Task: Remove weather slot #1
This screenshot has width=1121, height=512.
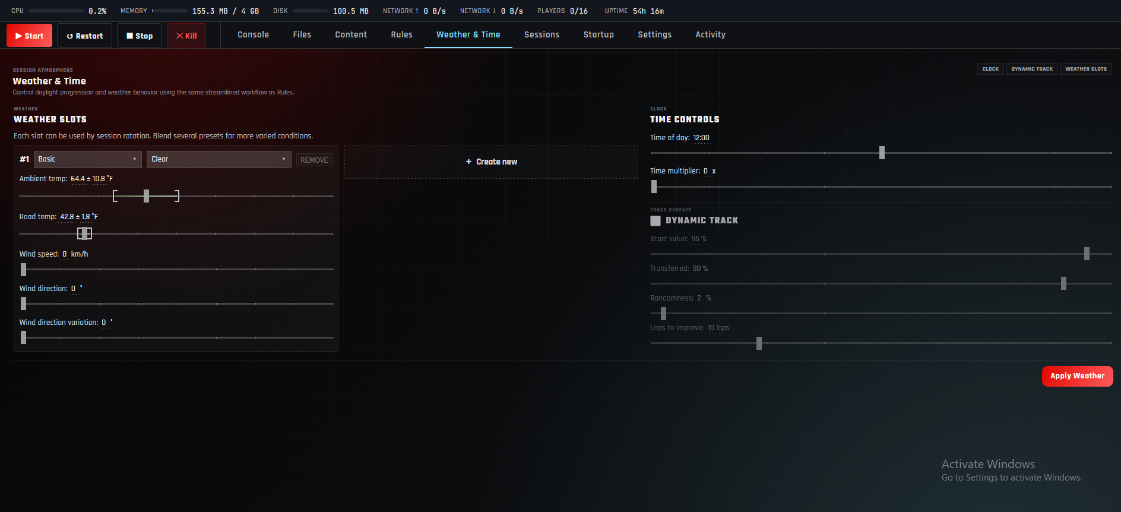Action: [x=314, y=160]
